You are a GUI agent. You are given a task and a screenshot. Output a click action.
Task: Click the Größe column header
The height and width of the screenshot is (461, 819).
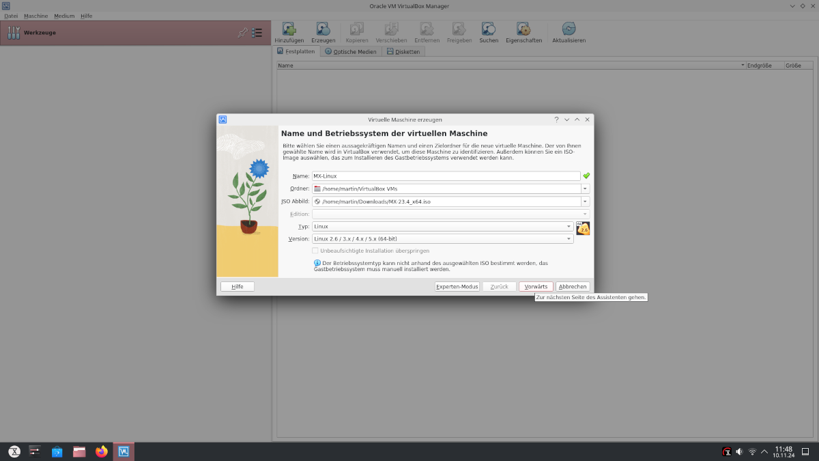[799, 66]
